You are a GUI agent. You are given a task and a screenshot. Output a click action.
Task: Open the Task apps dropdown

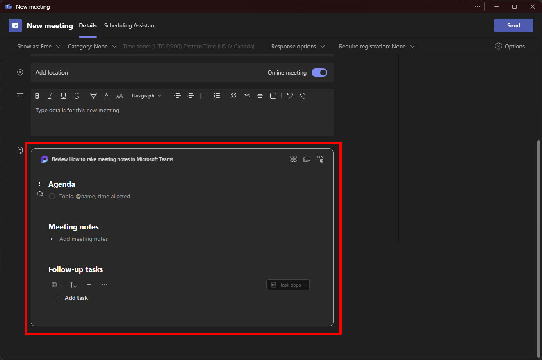pyautogui.click(x=288, y=285)
